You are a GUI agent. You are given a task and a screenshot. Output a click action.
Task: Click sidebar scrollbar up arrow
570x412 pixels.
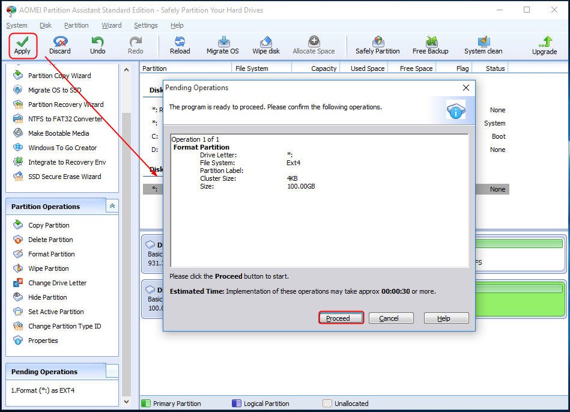click(x=126, y=70)
